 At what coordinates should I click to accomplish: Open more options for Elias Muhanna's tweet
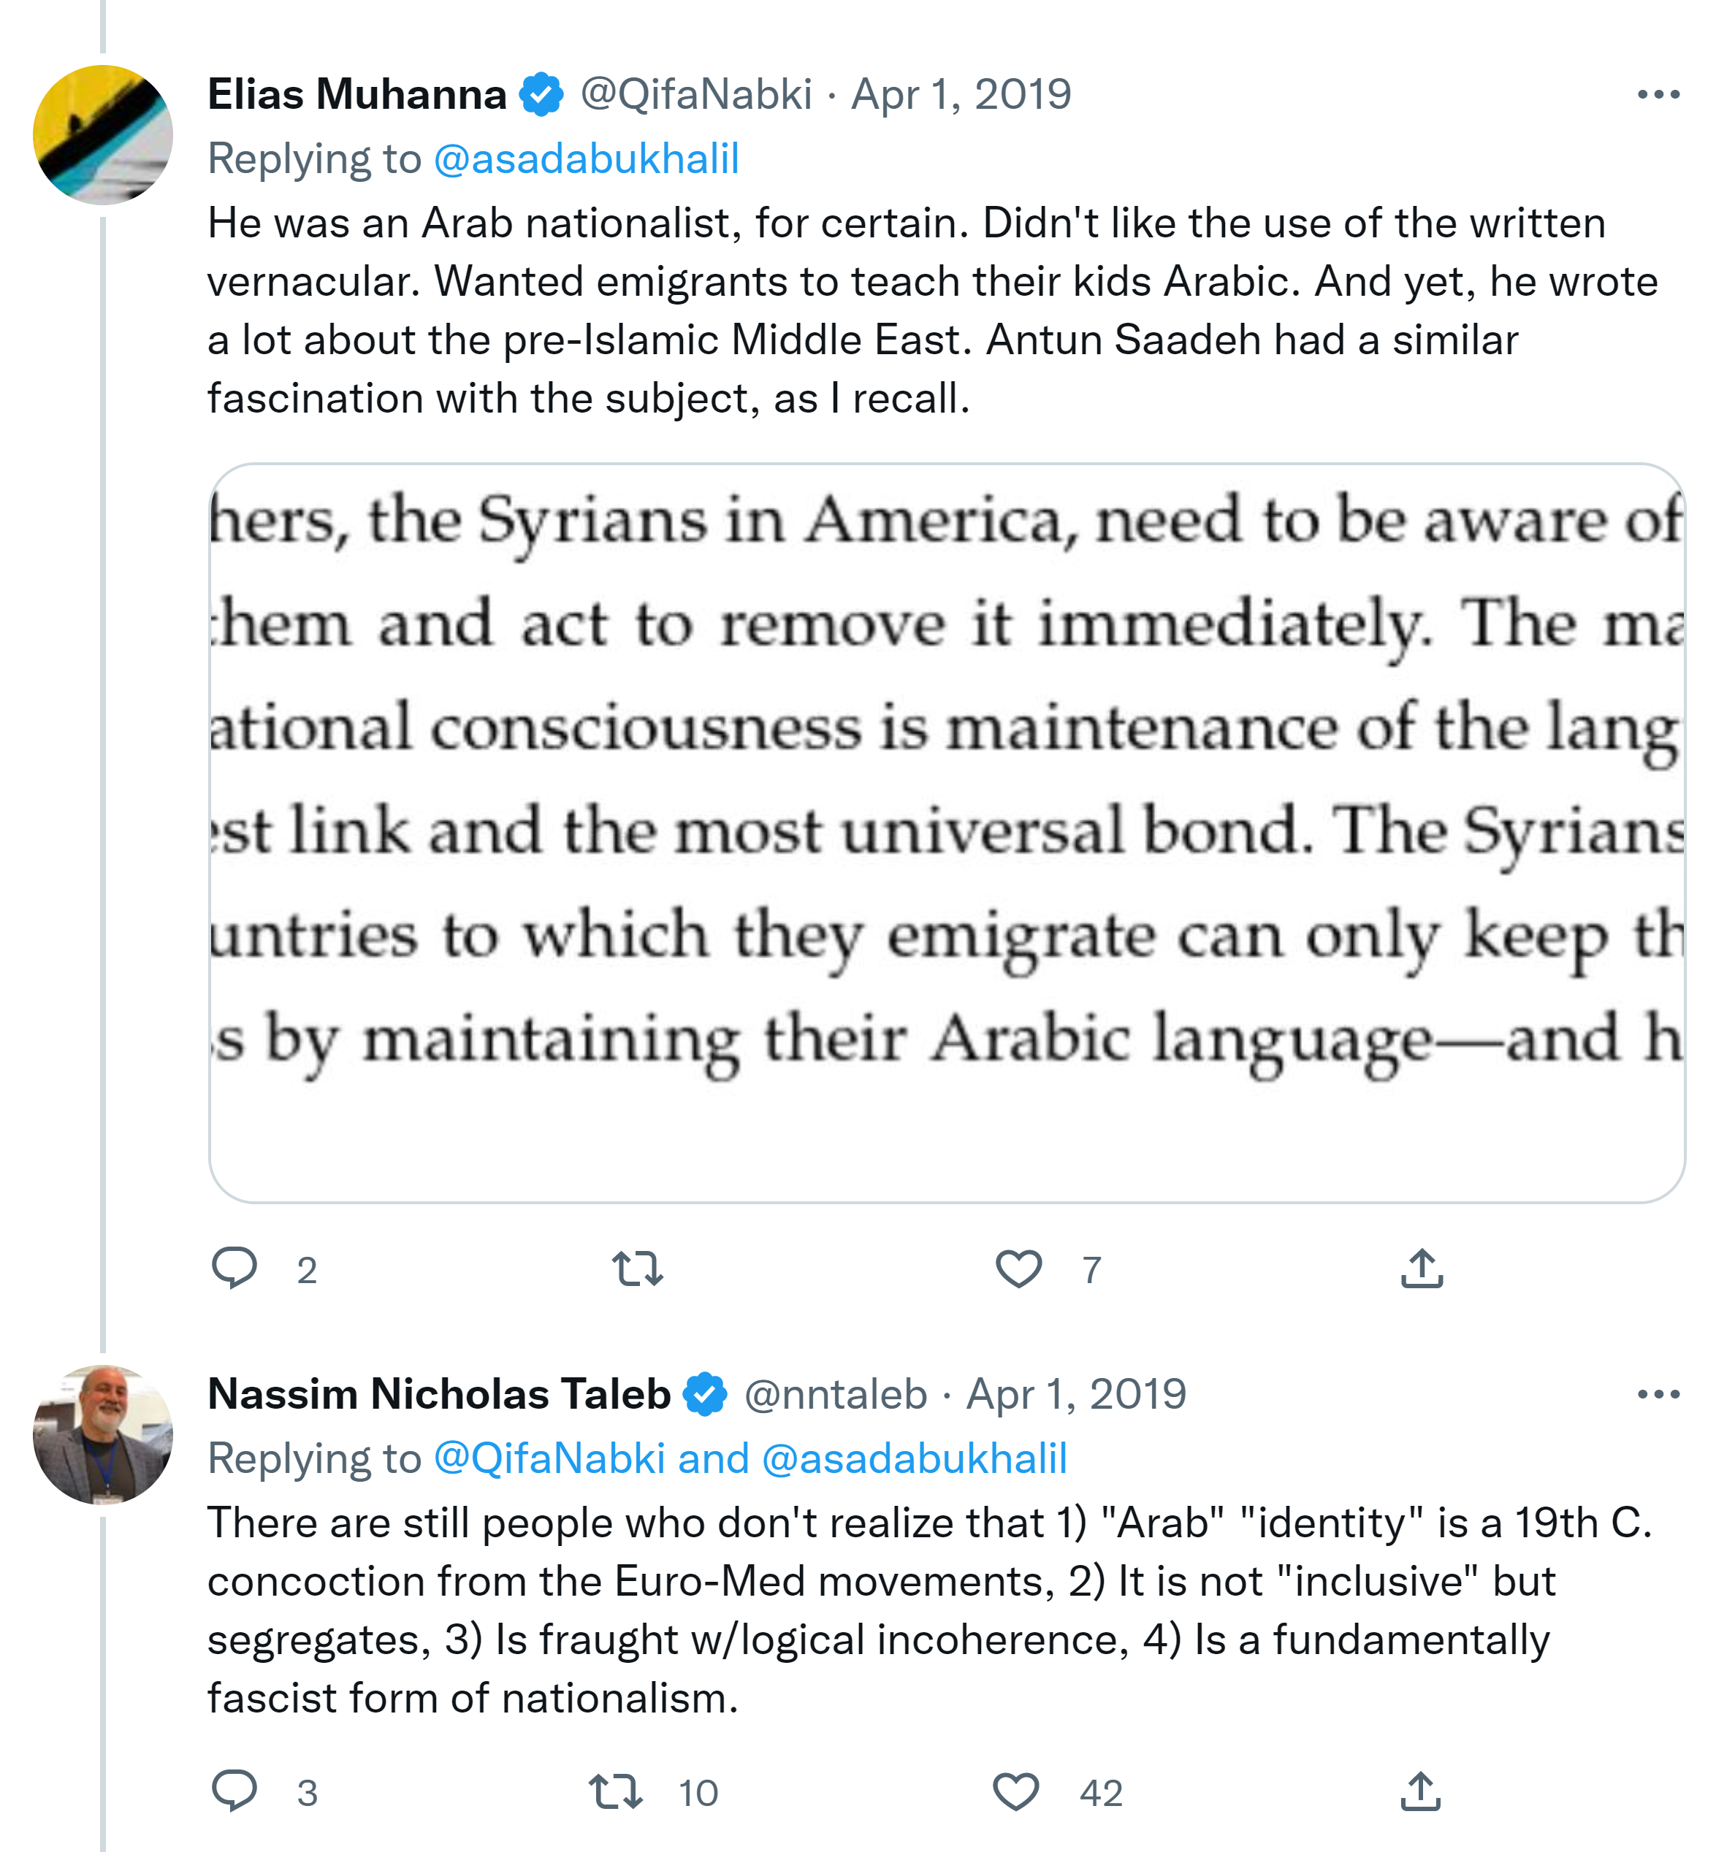[x=1658, y=95]
